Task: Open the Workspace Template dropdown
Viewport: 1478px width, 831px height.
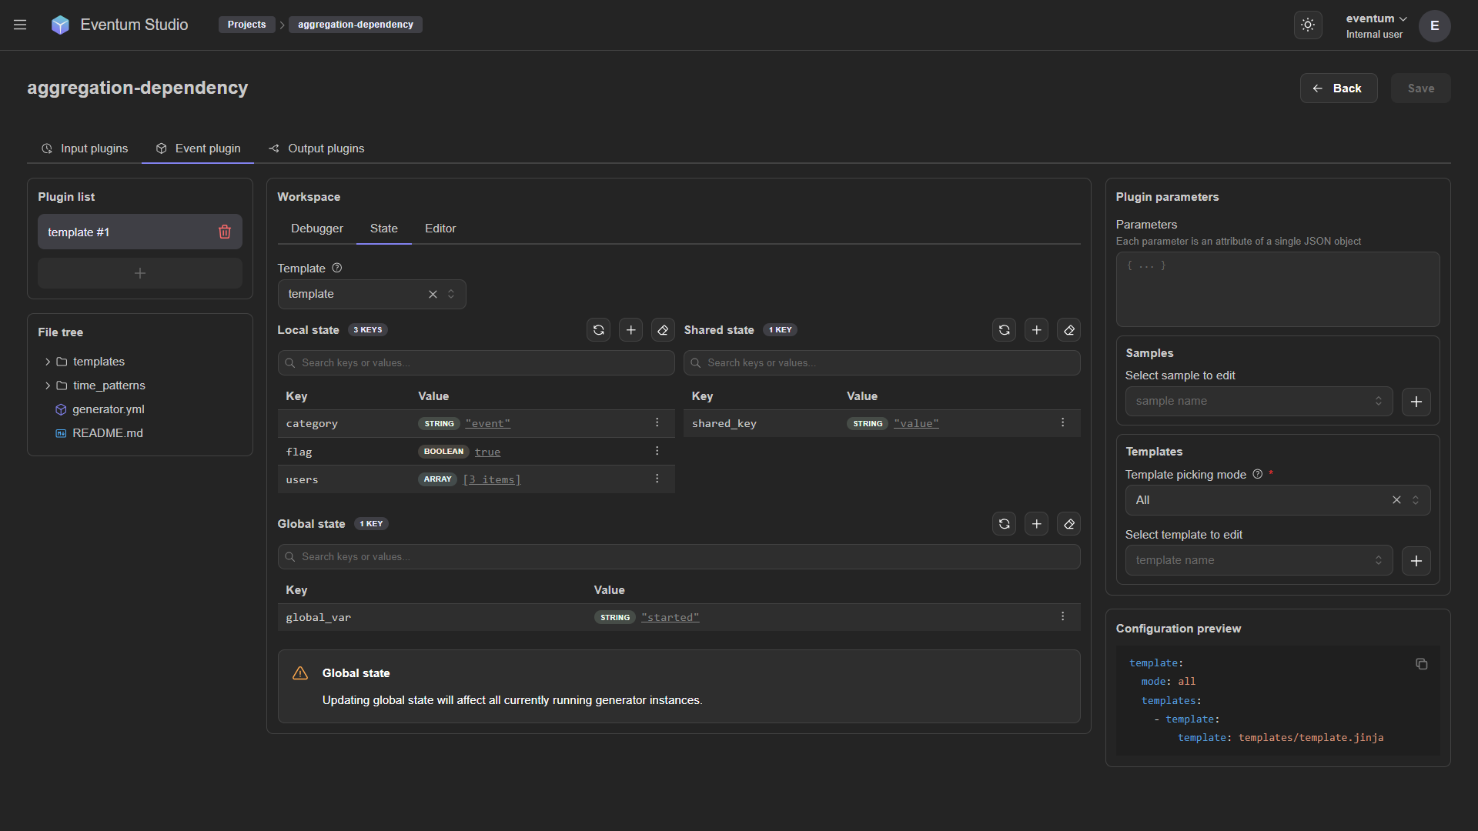Action: [372, 294]
